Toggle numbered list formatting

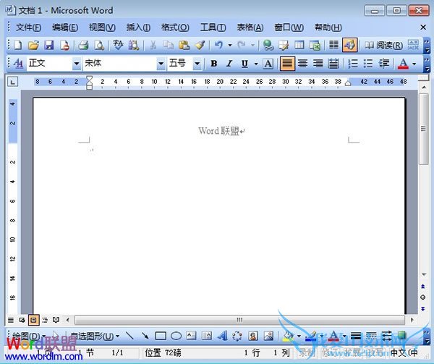click(353, 64)
